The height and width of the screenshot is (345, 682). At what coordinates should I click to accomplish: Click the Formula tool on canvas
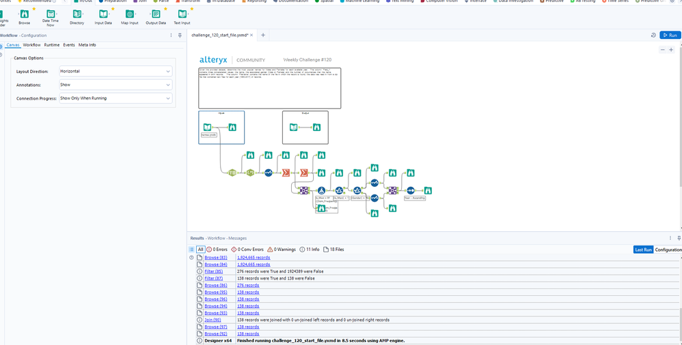[x=321, y=190]
